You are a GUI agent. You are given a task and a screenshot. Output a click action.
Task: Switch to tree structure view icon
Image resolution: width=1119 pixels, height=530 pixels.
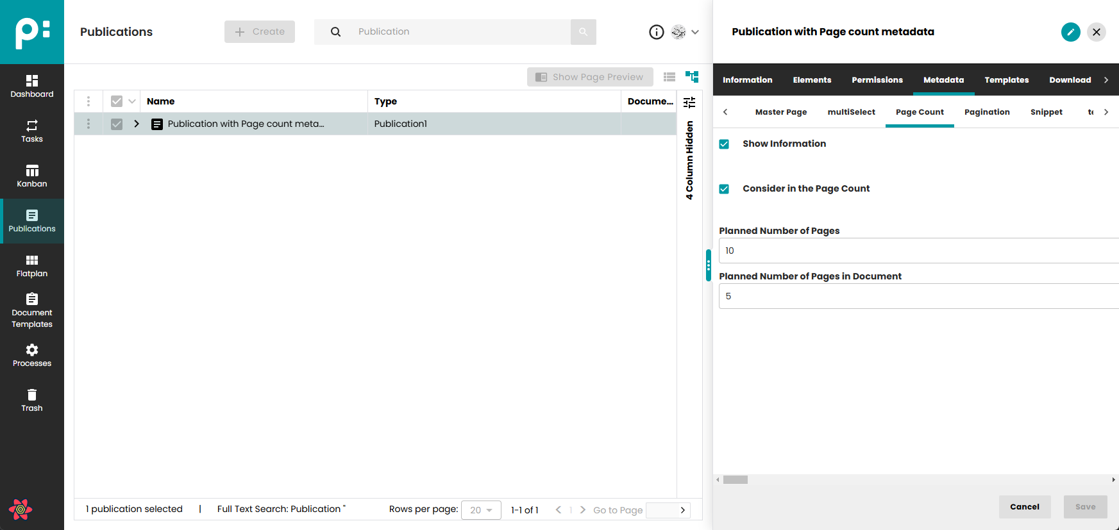692,77
